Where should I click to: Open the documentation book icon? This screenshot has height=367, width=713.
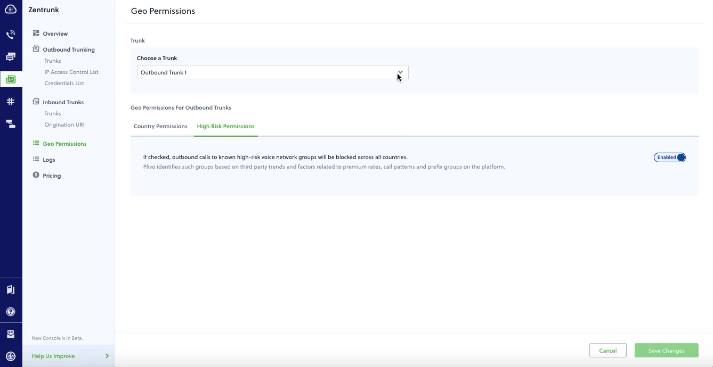point(11,290)
